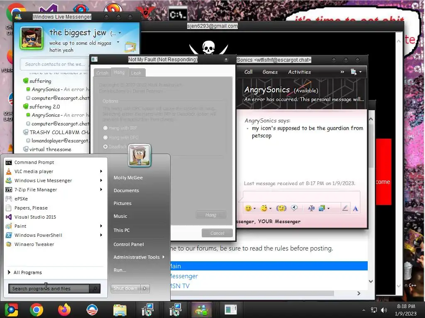Viewport: 425px width, 318px height.
Task: Click the Messenger profile avatar picture
Action: [32, 38]
